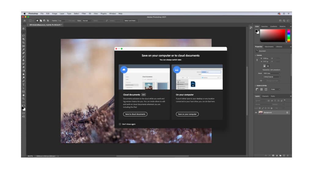Viewport: 313px width, 176px height.
Task: Open the Style dropdown showing Normal
Action: [x=87, y=20]
